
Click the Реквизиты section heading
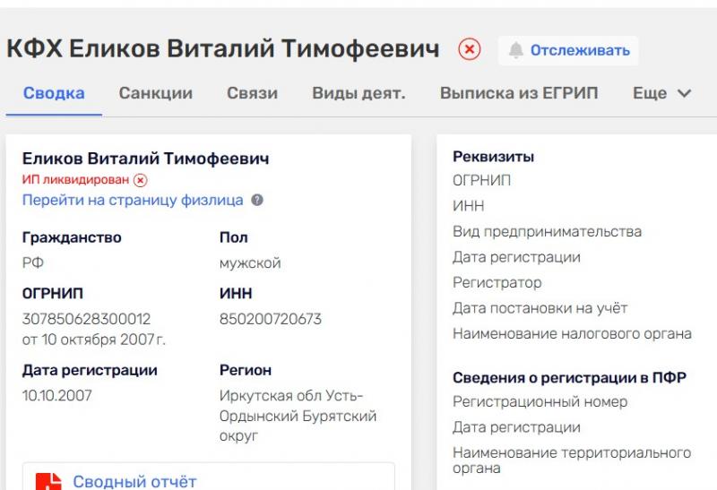tap(494, 157)
